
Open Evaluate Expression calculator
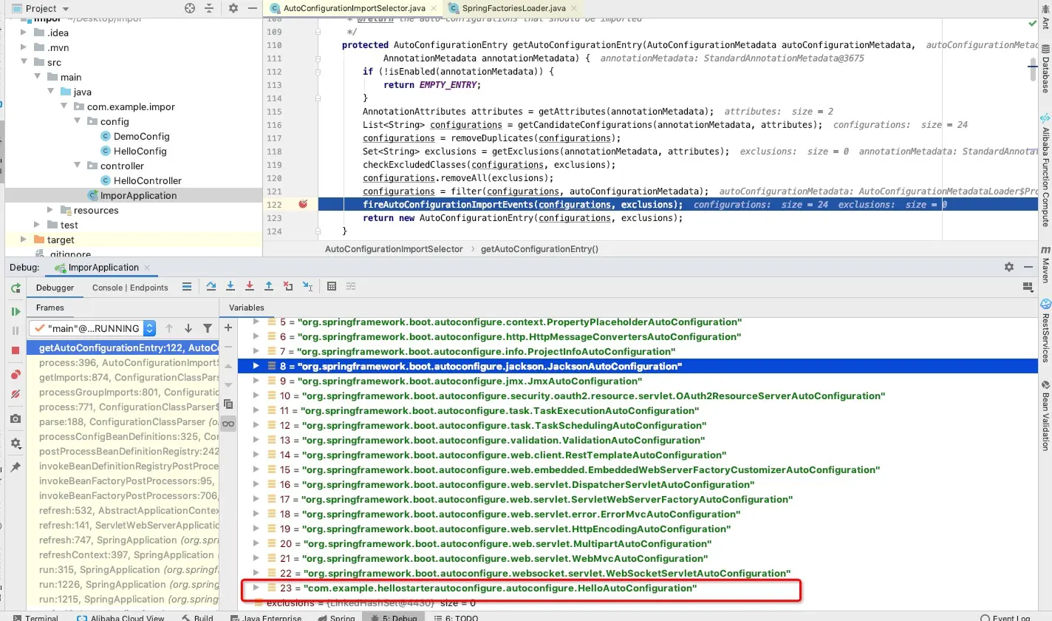[x=332, y=287]
